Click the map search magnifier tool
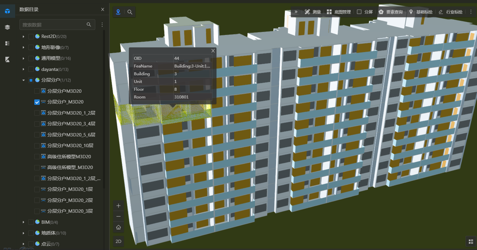The width and height of the screenshot is (477, 250). click(x=130, y=12)
